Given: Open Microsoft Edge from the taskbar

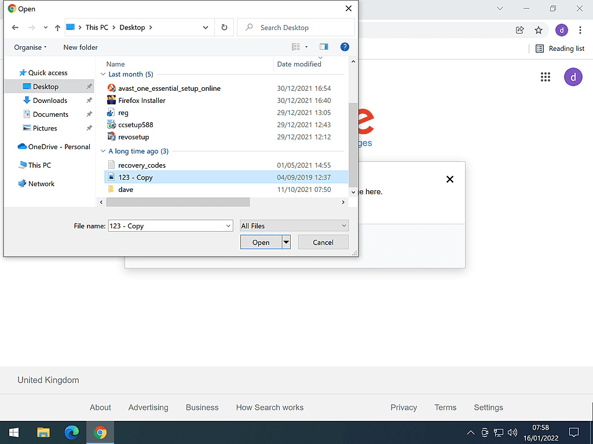Looking at the screenshot, I should coord(72,432).
